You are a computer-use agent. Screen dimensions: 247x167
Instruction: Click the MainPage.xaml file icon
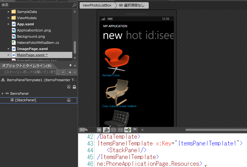(14, 55)
